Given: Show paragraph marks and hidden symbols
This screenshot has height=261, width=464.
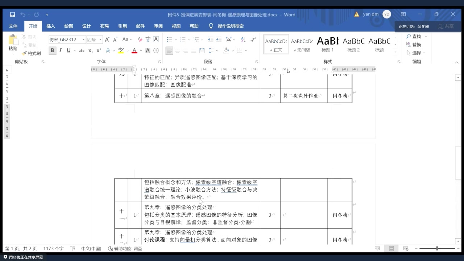Looking at the screenshot, I should 253,40.
